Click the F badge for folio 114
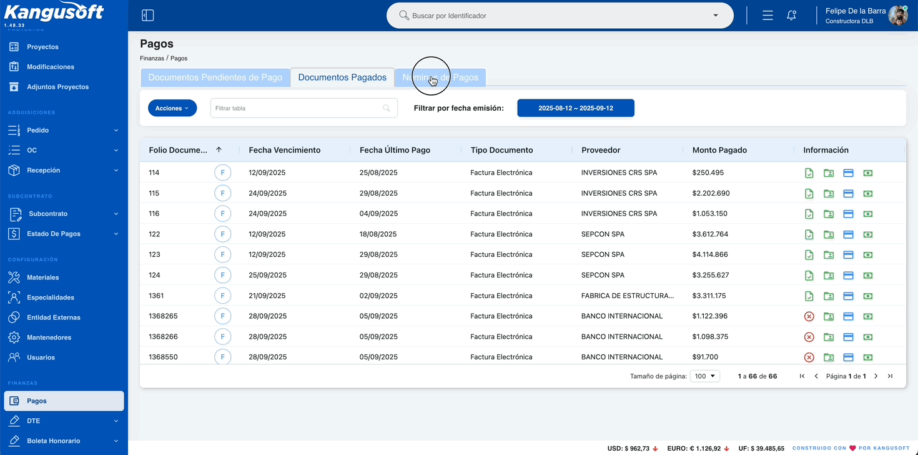This screenshot has width=918, height=455. pyautogui.click(x=222, y=172)
